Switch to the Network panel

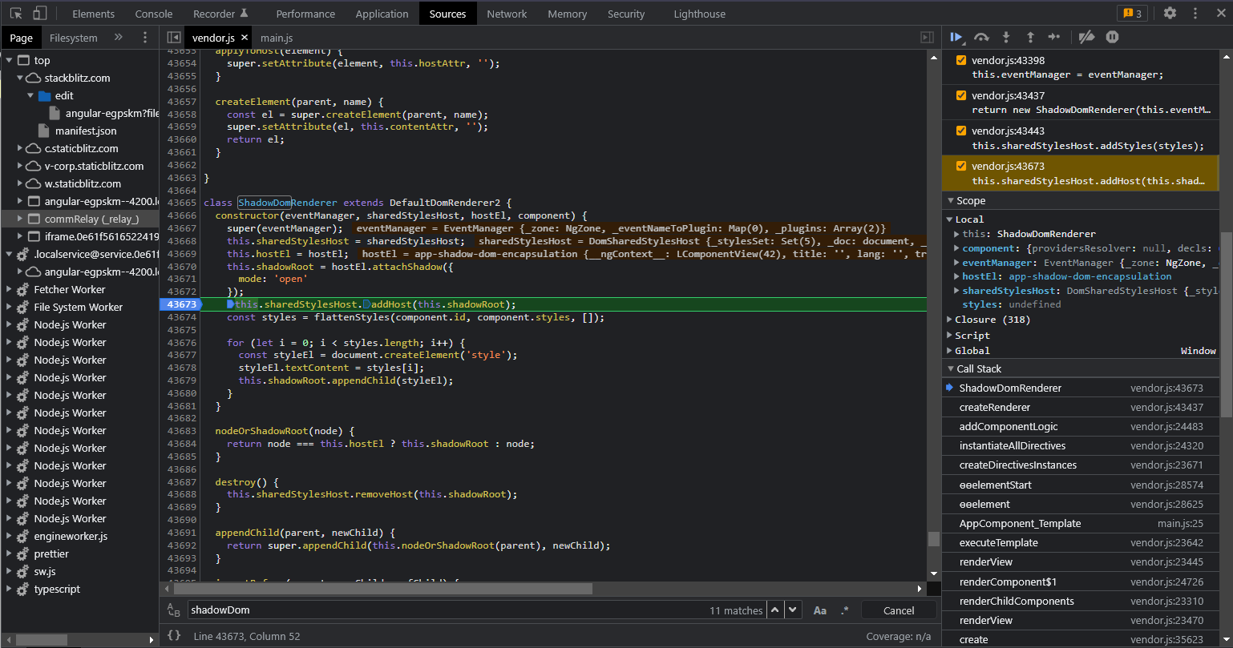click(506, 13)
